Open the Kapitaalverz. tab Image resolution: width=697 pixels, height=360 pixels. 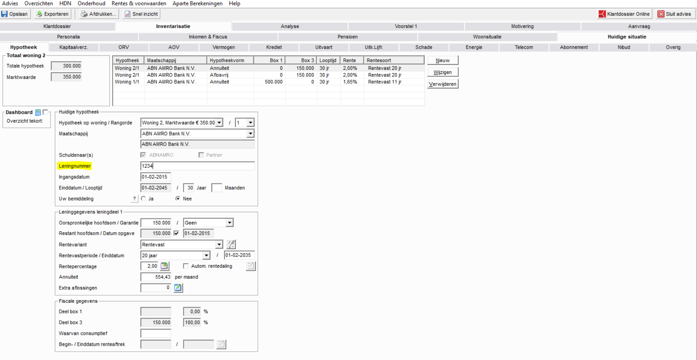[74, 47]
